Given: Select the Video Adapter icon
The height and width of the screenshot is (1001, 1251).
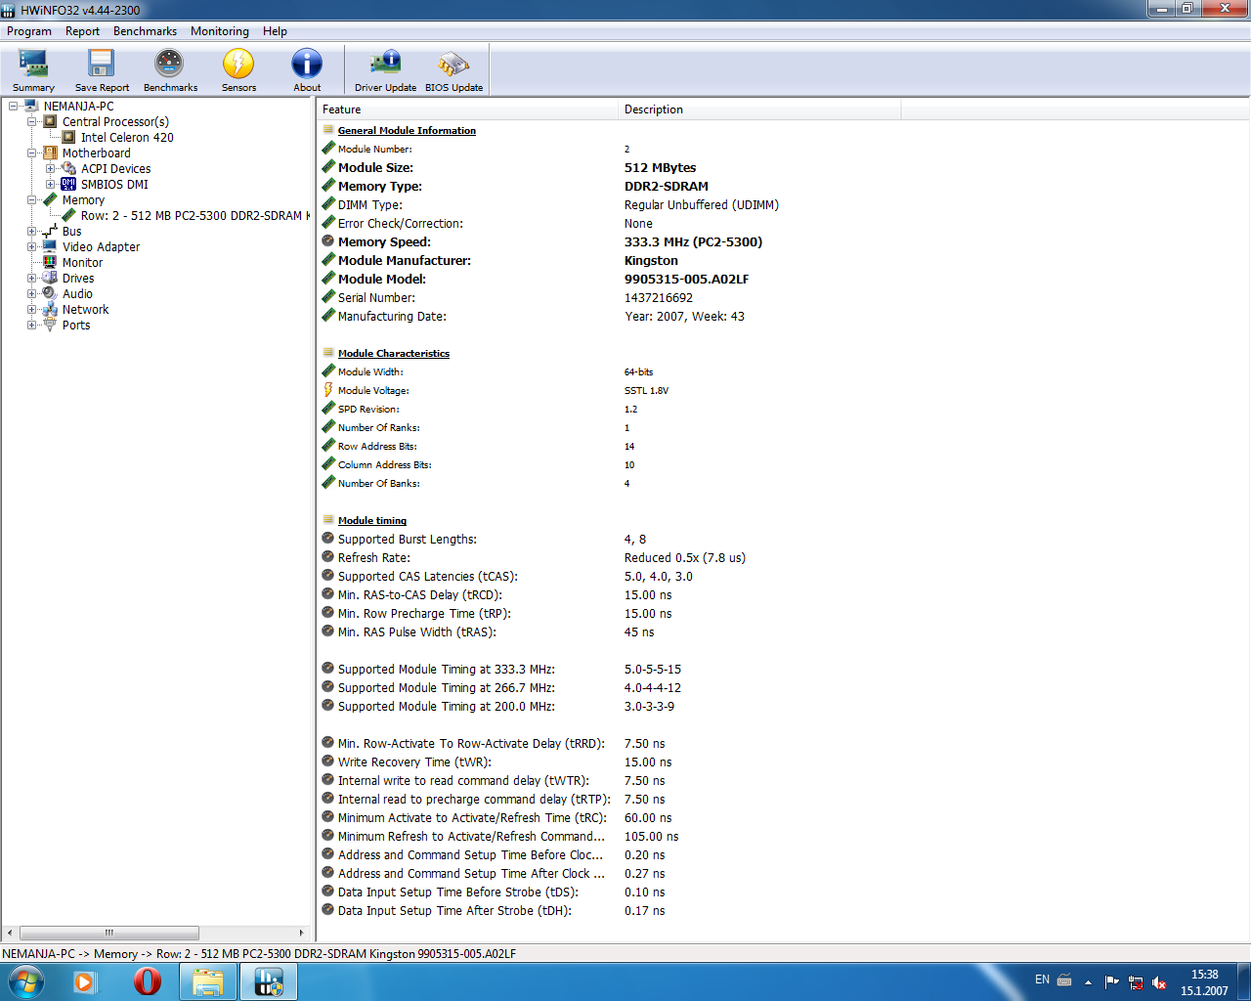Looking at the screenshot, I should tap(51, 246).
